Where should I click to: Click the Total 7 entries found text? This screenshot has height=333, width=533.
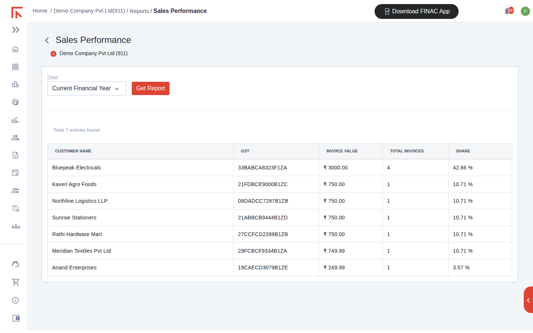(76, 130)
